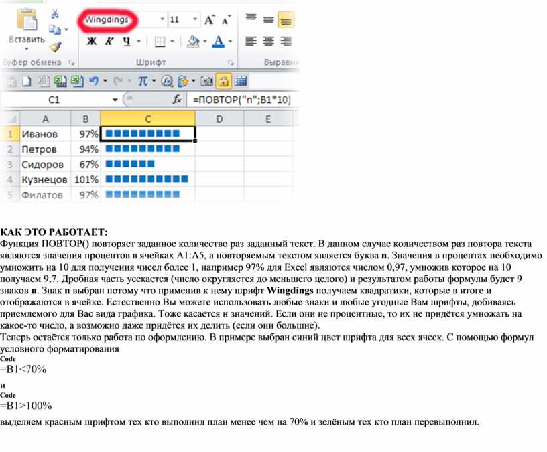
Task: Click the Fill Color bucket icon
Action: click(x=193, y=42)
